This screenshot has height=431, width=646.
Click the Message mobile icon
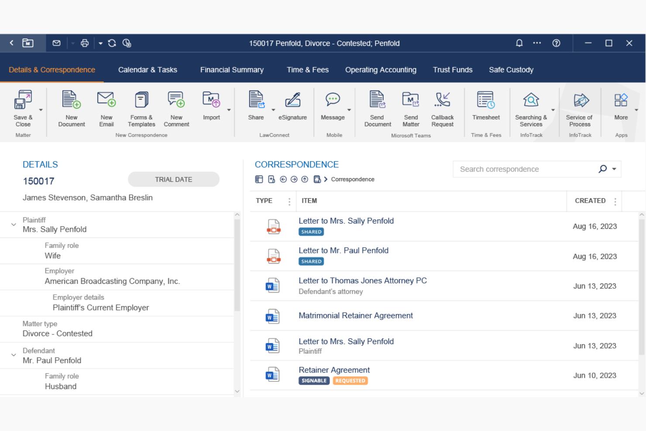[333, 100]
